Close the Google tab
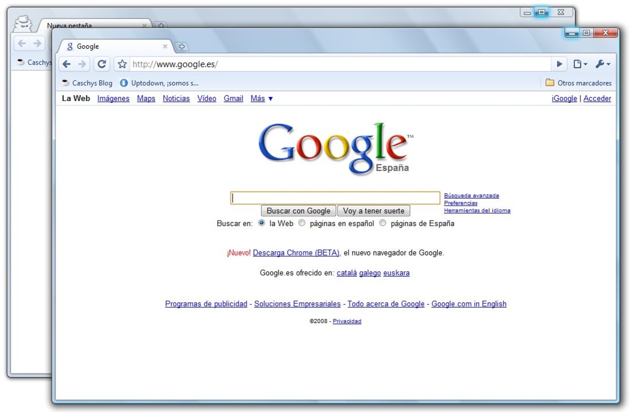The image size is (630, 412). [x=165, y=46]
